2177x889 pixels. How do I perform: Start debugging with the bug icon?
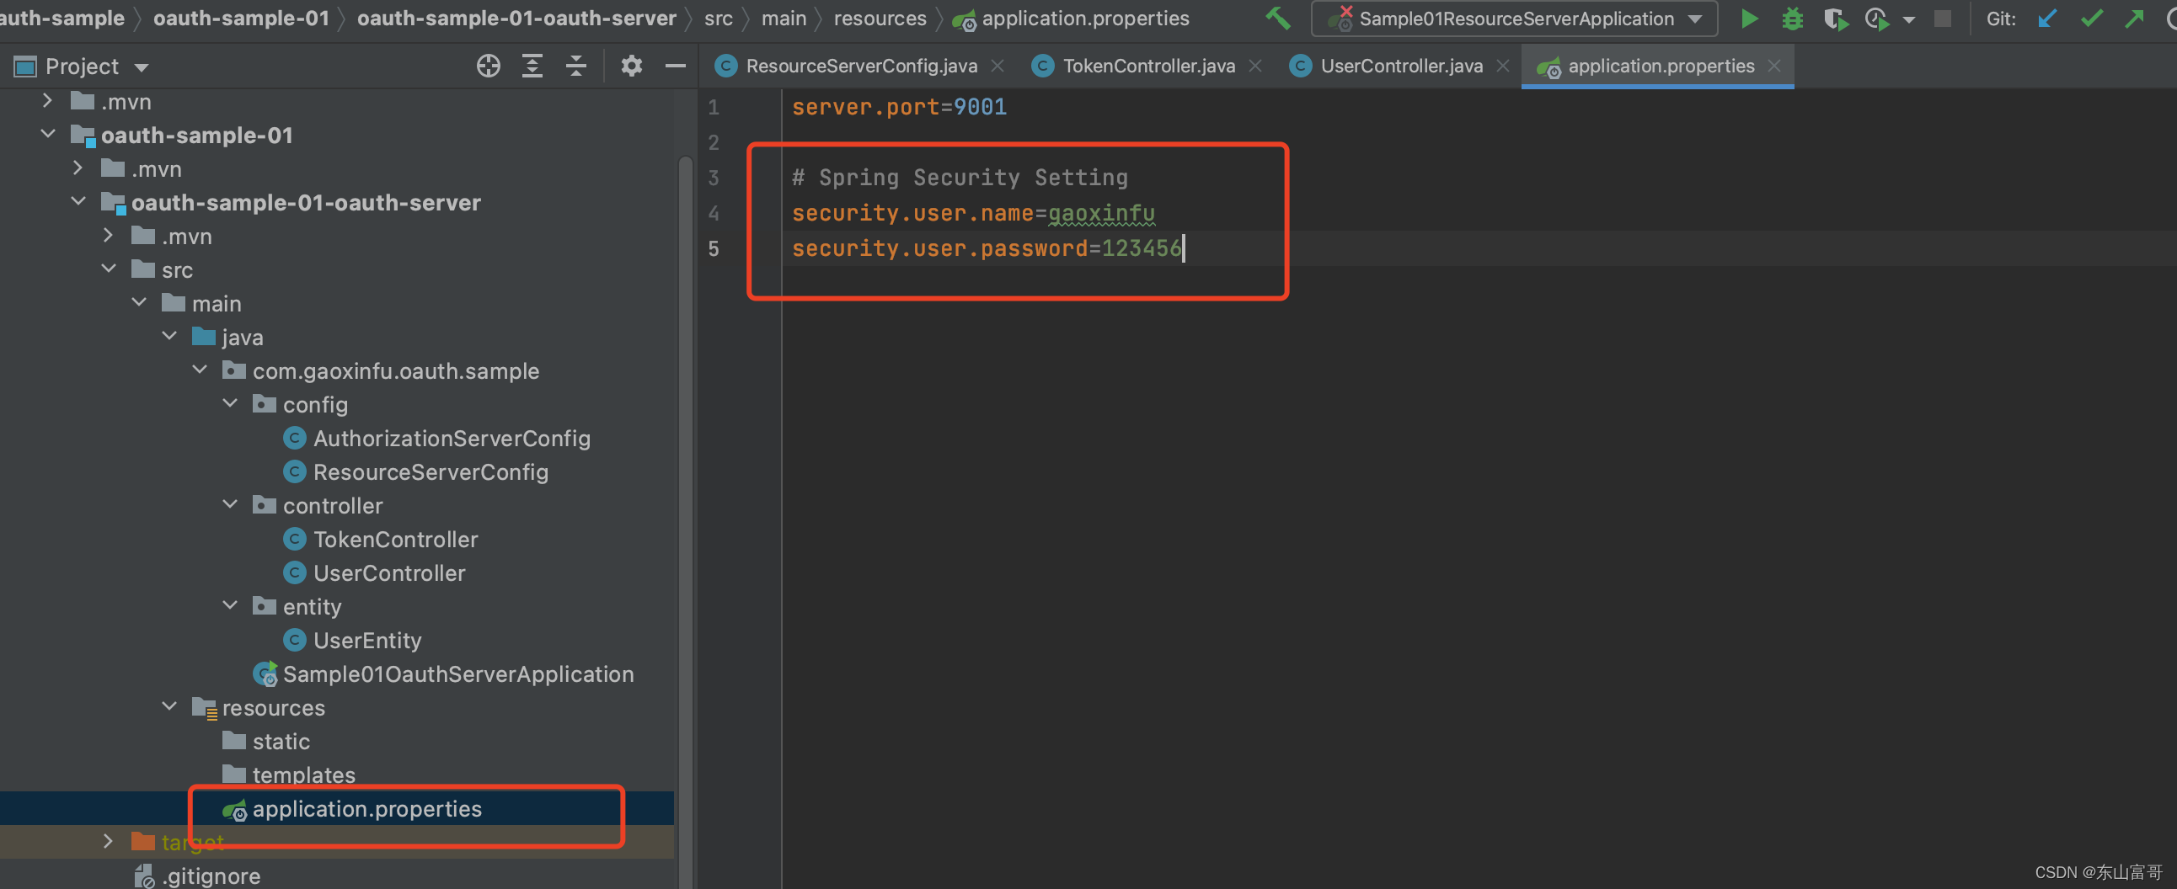click(1793, 19)
